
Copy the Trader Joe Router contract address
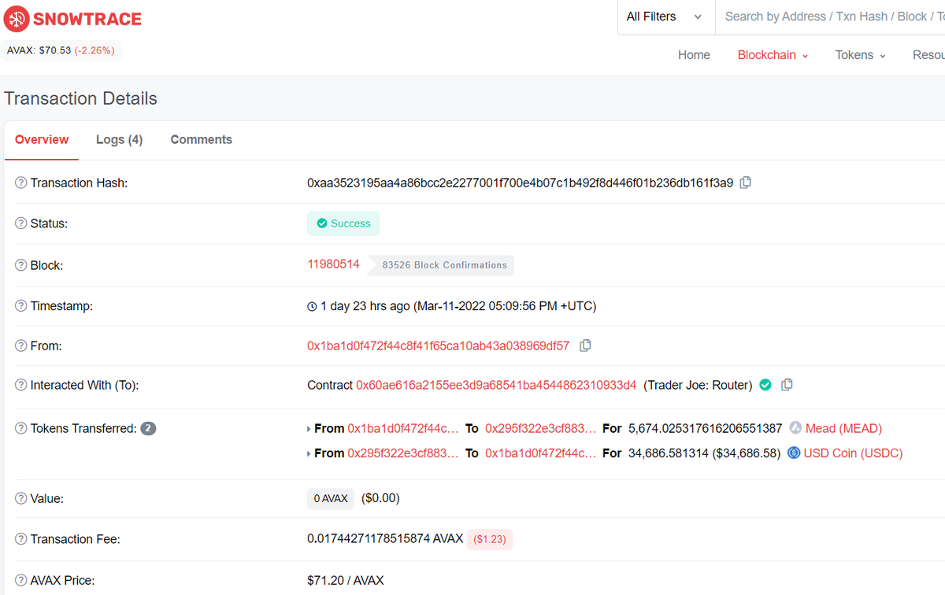pyautogui.click(x=787, y=385)
